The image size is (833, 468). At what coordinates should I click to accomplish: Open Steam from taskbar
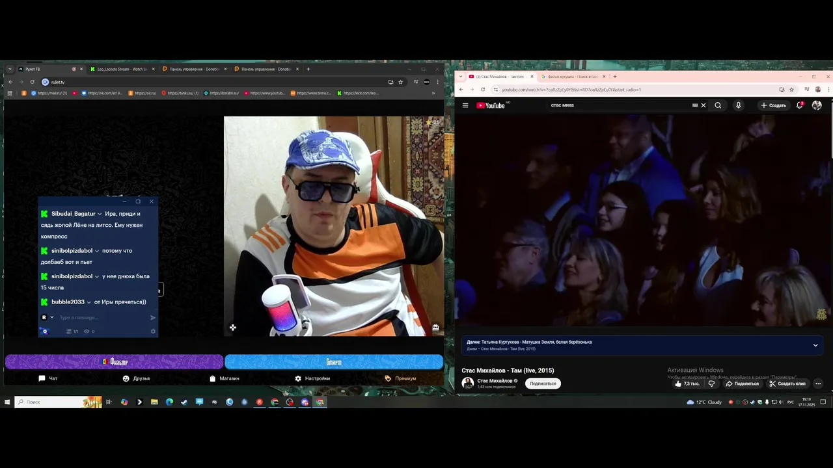[184, 402]
